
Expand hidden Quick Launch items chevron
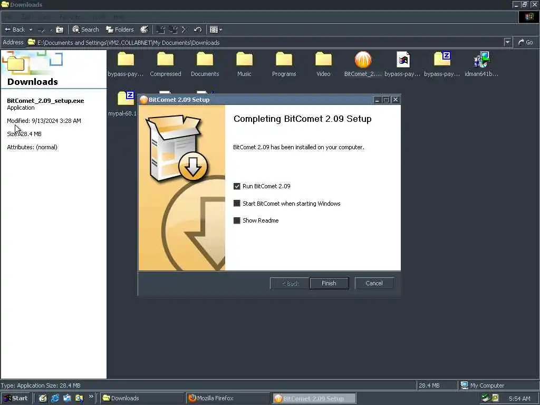pos(91,397)
